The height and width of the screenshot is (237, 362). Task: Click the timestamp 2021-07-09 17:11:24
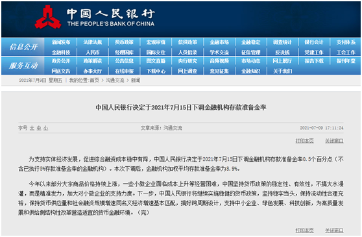click(x=322, y=128)
